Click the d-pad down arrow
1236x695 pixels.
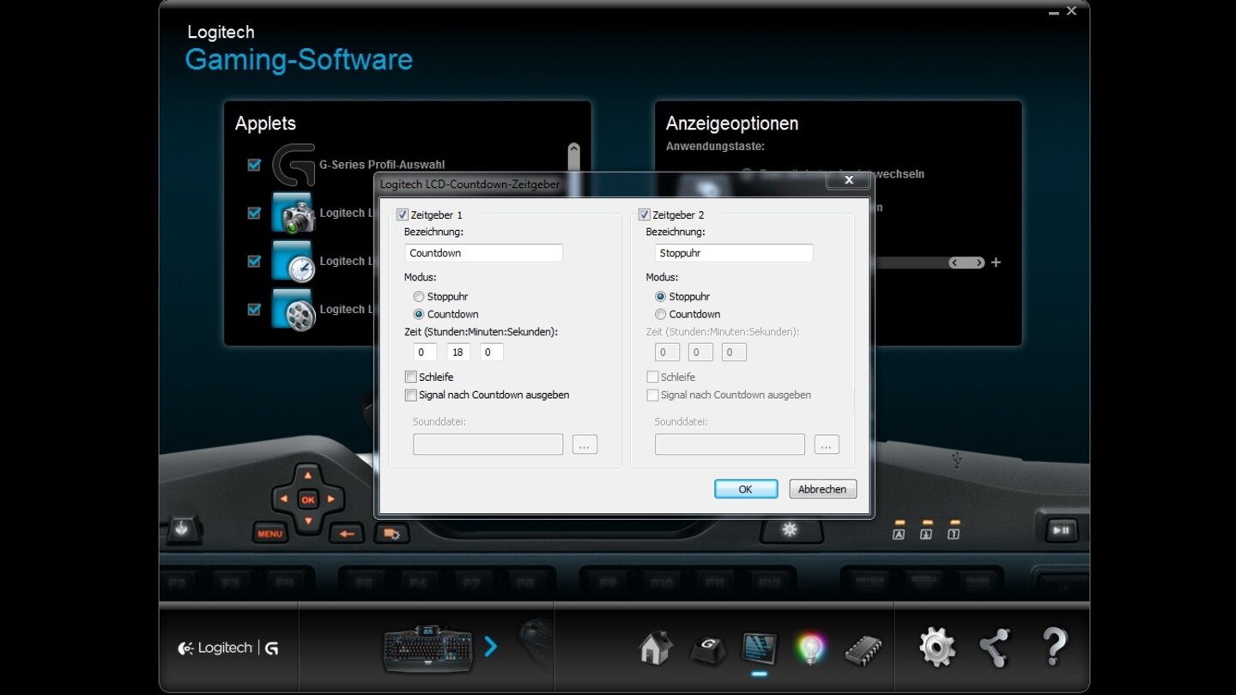[308, 521]
